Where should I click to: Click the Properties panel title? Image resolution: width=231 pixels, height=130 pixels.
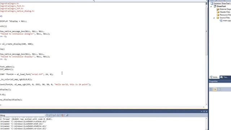[213, 81]
